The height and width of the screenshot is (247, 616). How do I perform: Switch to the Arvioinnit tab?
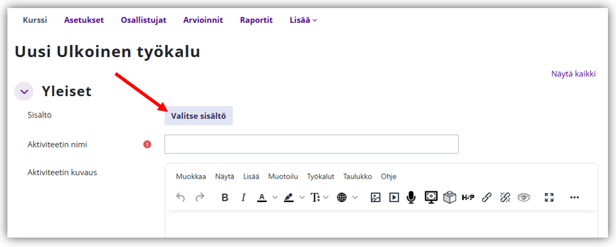tap(203, 20)
